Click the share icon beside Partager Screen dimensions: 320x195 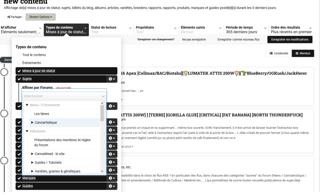[9, 17]
